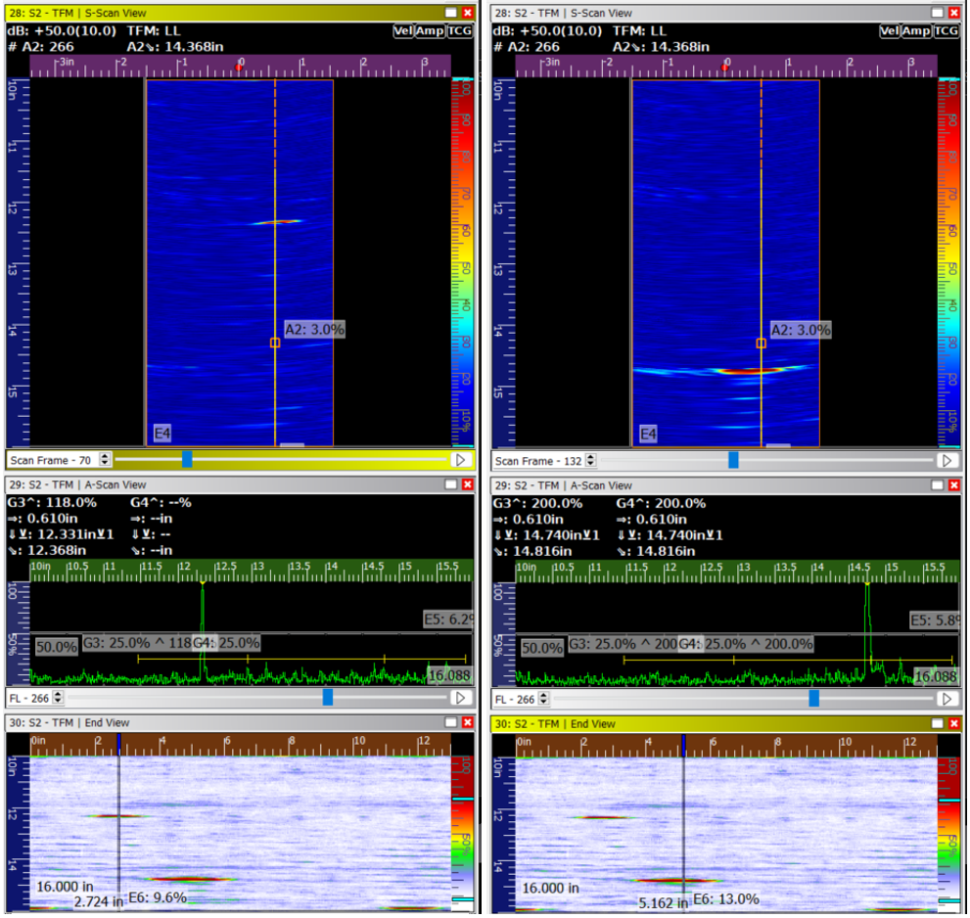The height and width of the screenshot is (918, 970).
Task: Close the A-Scan View showing G3 118.0%
Action: pos(468,485)
